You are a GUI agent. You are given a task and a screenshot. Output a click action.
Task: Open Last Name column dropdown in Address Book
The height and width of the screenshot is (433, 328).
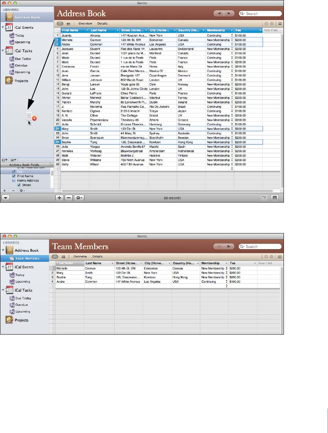click(x=118, y=30)
